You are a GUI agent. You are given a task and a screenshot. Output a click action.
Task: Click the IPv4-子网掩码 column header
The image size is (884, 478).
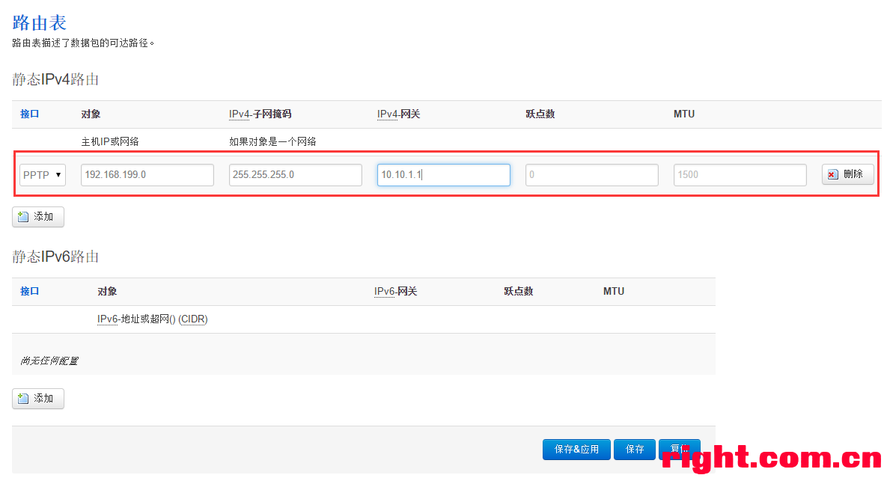260,114
